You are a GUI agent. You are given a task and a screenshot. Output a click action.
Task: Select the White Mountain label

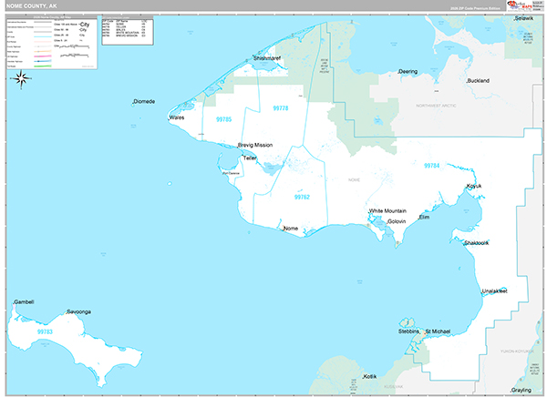(x=387, y=211)
